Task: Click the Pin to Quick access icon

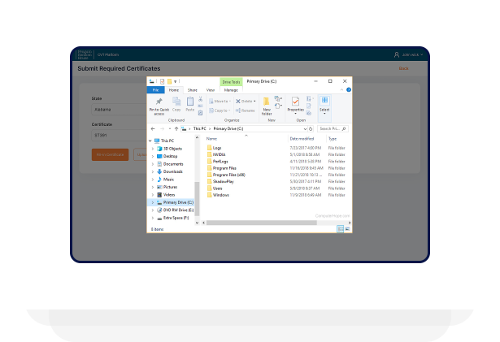Action: pyautogui.click(x=159, y=102)
